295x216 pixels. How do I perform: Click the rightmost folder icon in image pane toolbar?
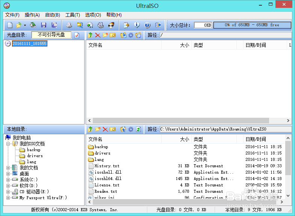(x=138, y=35)
